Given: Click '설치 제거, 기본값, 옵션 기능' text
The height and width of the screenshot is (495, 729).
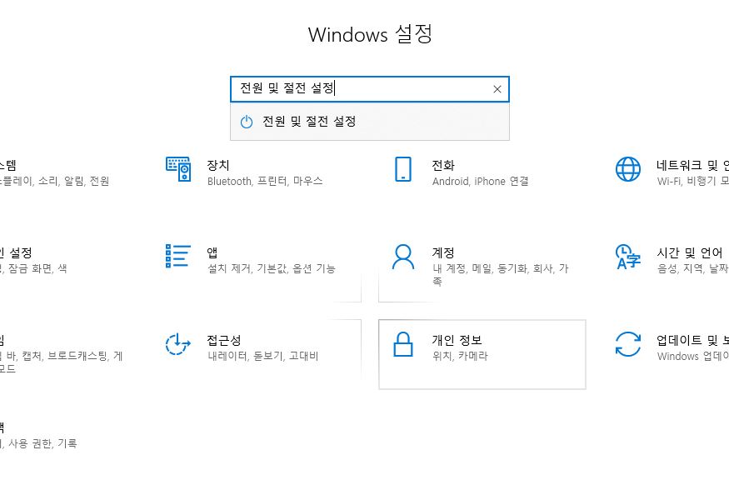Looking at the screenshot, I should [x=272, y=268].
